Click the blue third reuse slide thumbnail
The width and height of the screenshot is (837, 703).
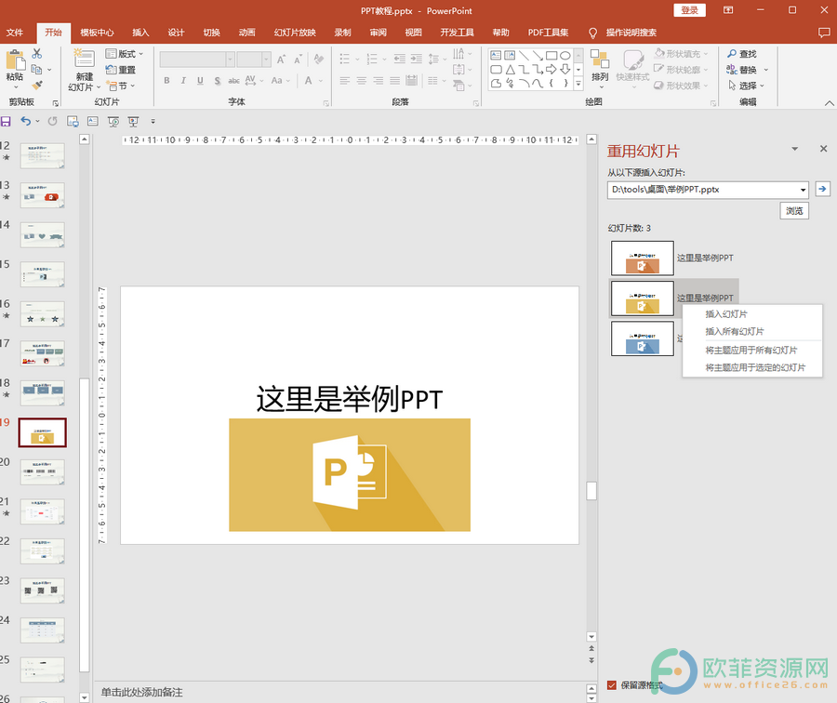[x=642, y=338]
